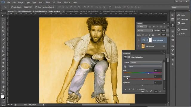
Task: Open the David workspace dropdown
Action: [x=180, y=7]
